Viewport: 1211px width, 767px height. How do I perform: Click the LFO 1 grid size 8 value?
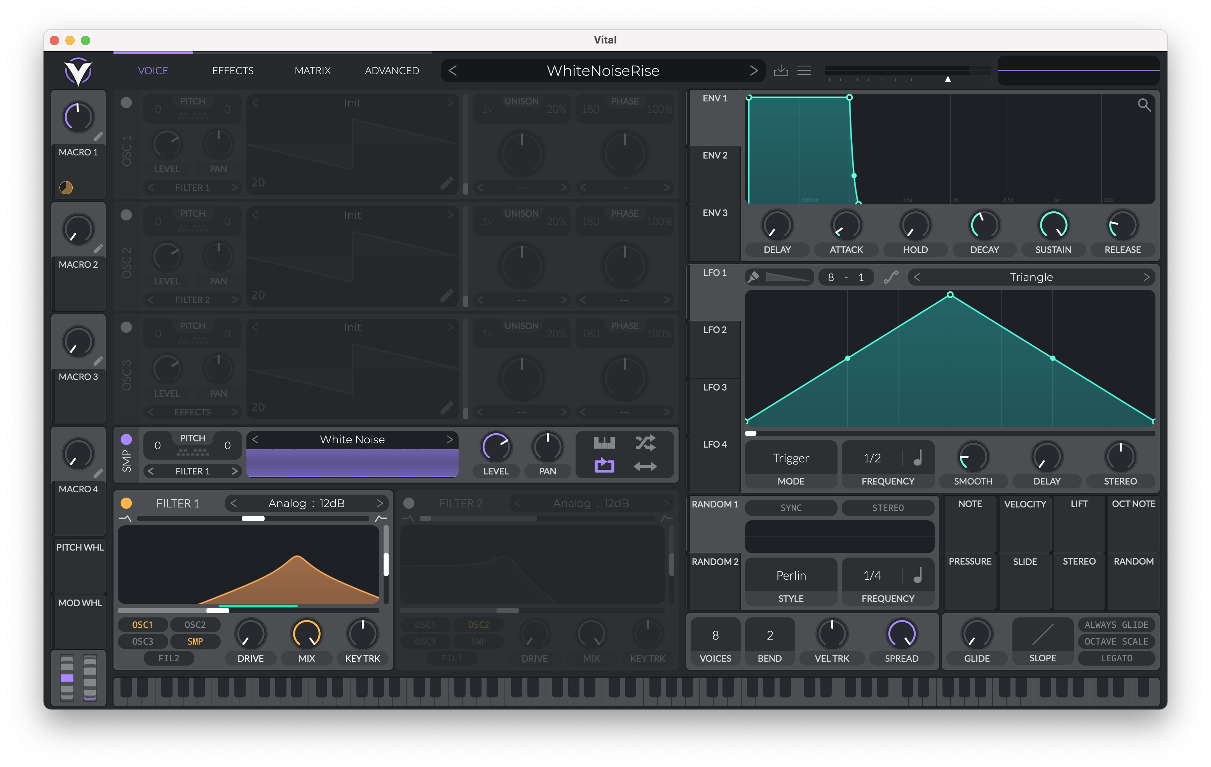tap(831, 277)
